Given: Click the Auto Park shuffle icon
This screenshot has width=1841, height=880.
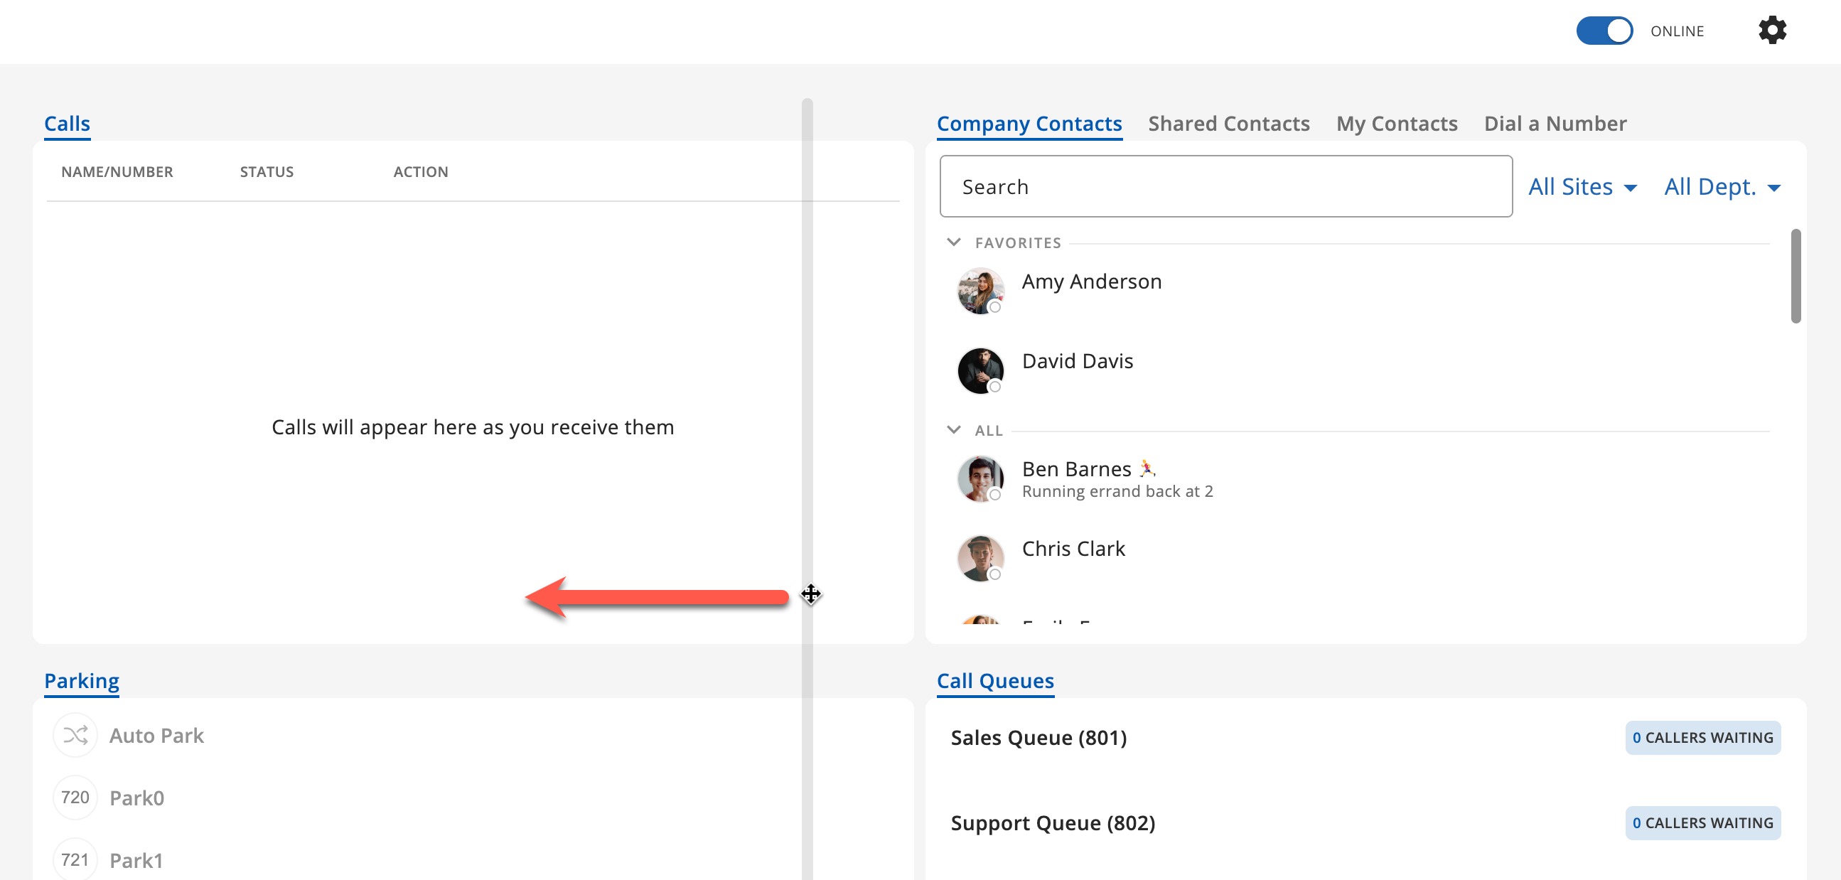Looking at the screenshot, I should pos(75,735).
